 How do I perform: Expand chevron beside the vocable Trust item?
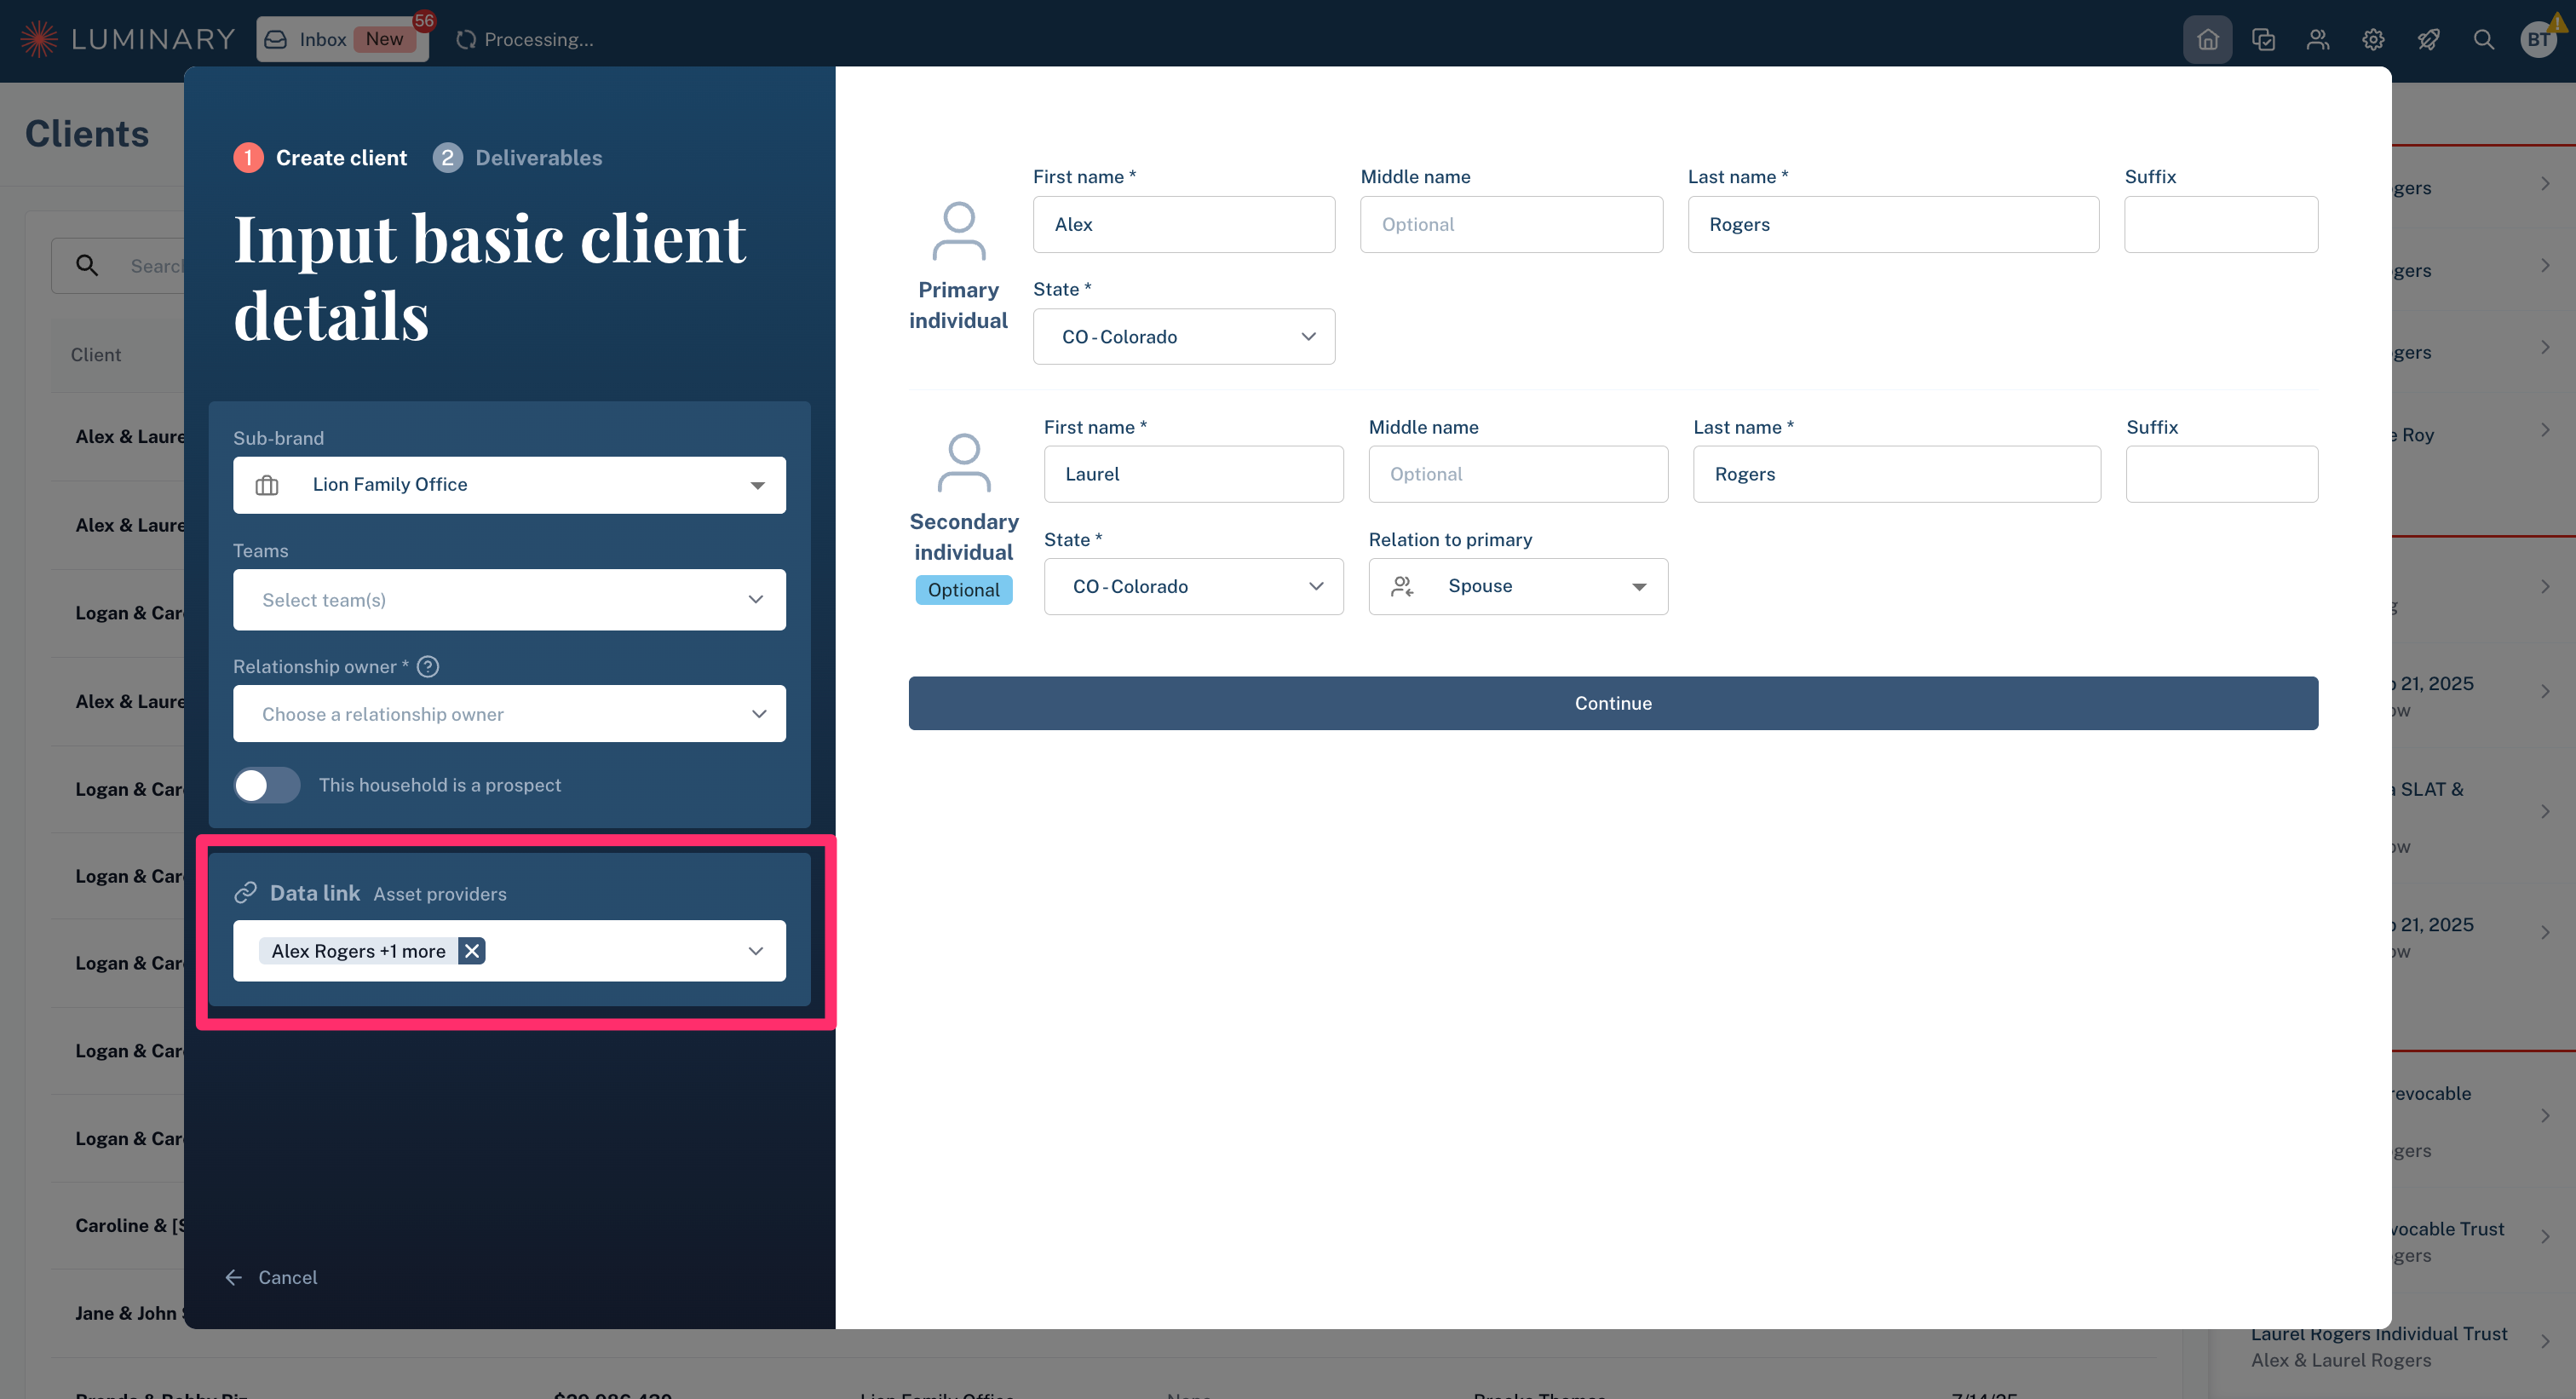point(2545,1237)
